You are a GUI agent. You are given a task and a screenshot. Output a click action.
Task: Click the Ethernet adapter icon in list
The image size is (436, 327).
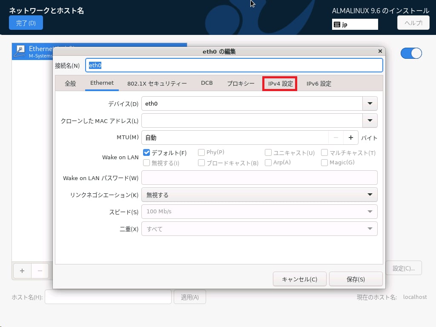coord(20,52)
